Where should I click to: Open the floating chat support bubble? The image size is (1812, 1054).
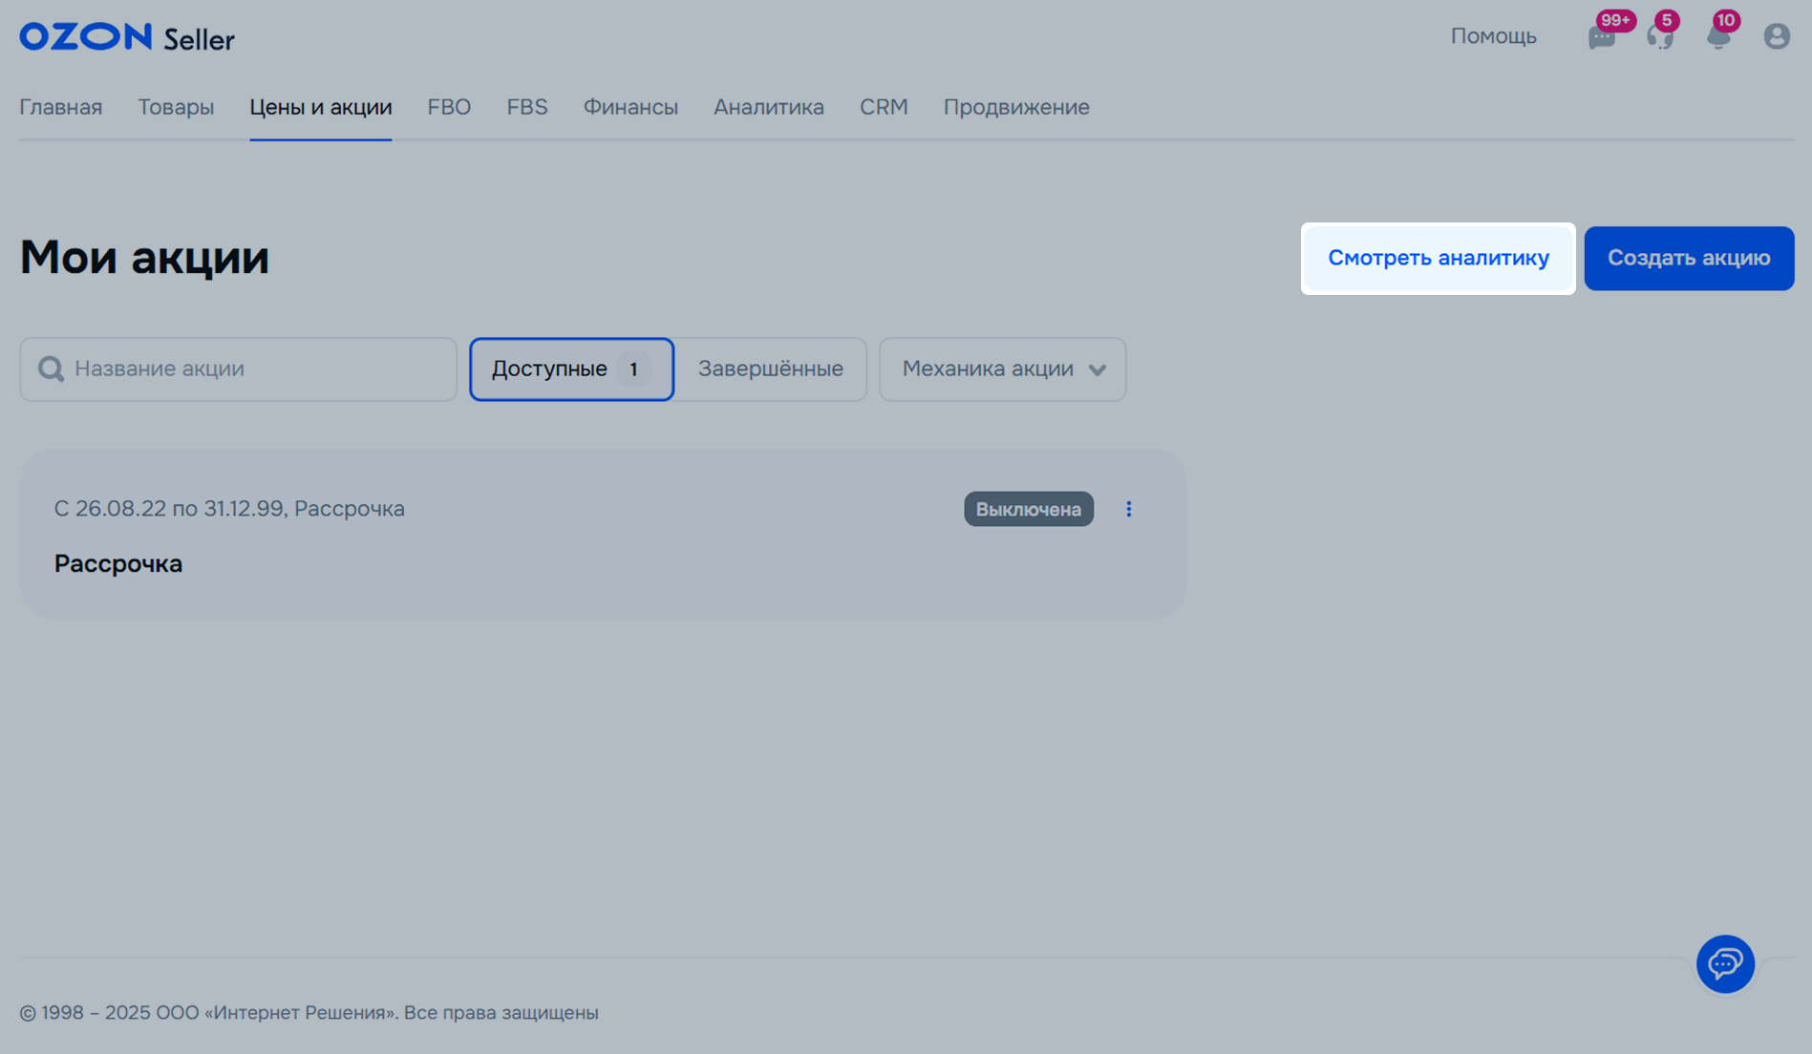pyautogui.click(x=1725, y=963)
